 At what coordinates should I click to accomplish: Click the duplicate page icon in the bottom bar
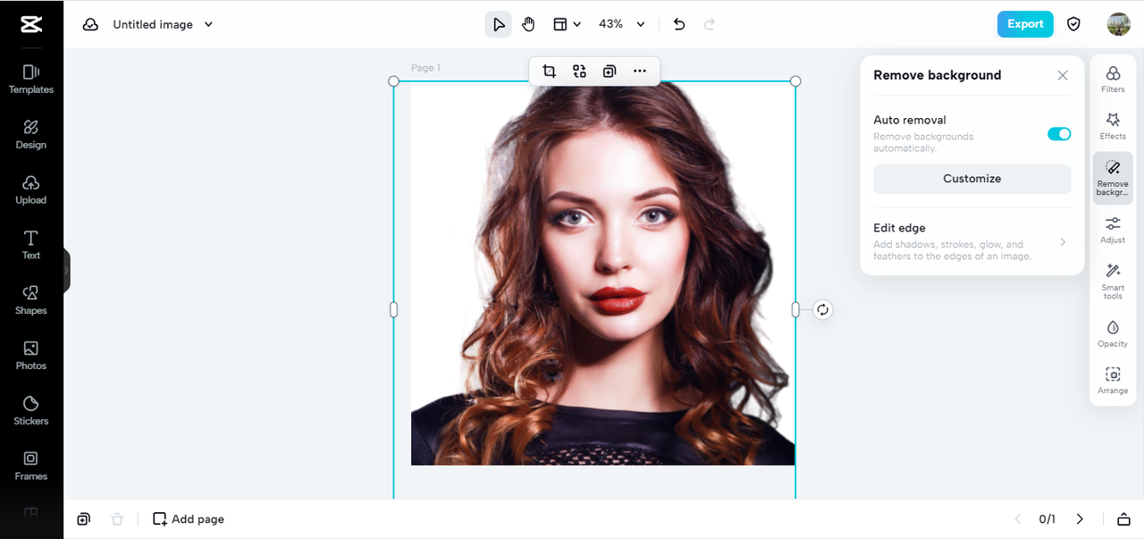83,519
